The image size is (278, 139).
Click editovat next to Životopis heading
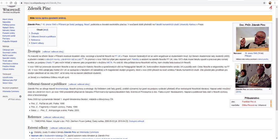click(x=47, y=52)
